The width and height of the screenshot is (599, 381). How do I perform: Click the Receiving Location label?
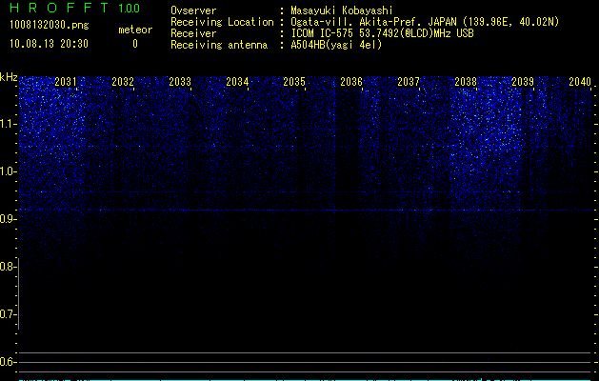[222, 22]
